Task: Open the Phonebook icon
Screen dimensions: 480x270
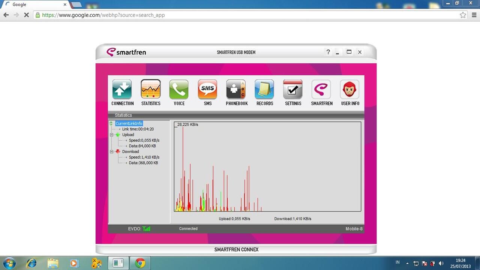Action: click(236, 89)
